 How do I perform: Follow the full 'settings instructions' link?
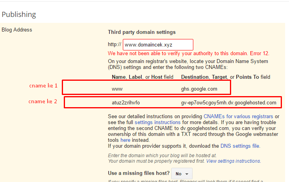click(152, 123)
